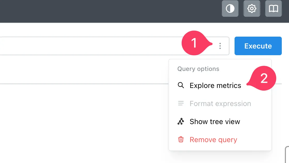Viewport: 289px width, 163px height.
Task: Select Explore metrics from the menu
Action: [215, 85]
